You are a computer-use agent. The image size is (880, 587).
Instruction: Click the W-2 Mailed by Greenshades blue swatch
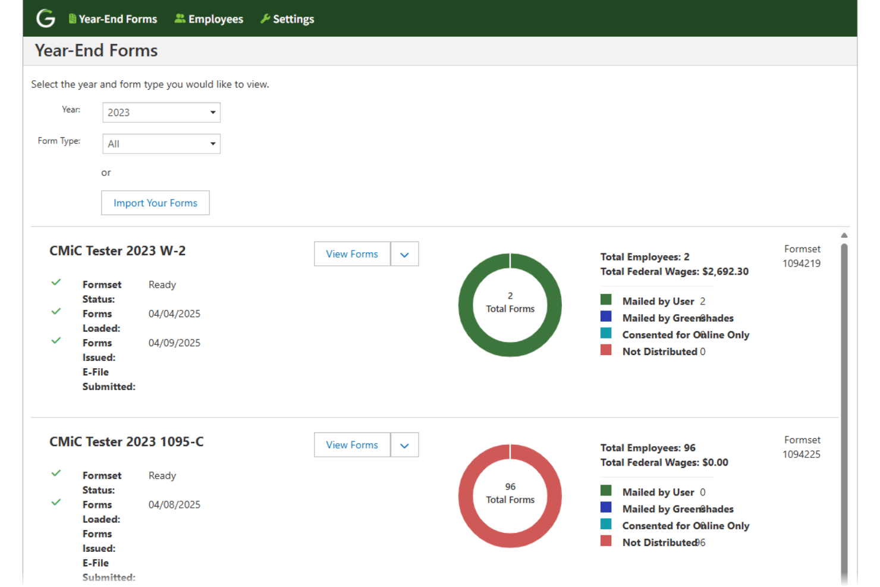(606, 316)
